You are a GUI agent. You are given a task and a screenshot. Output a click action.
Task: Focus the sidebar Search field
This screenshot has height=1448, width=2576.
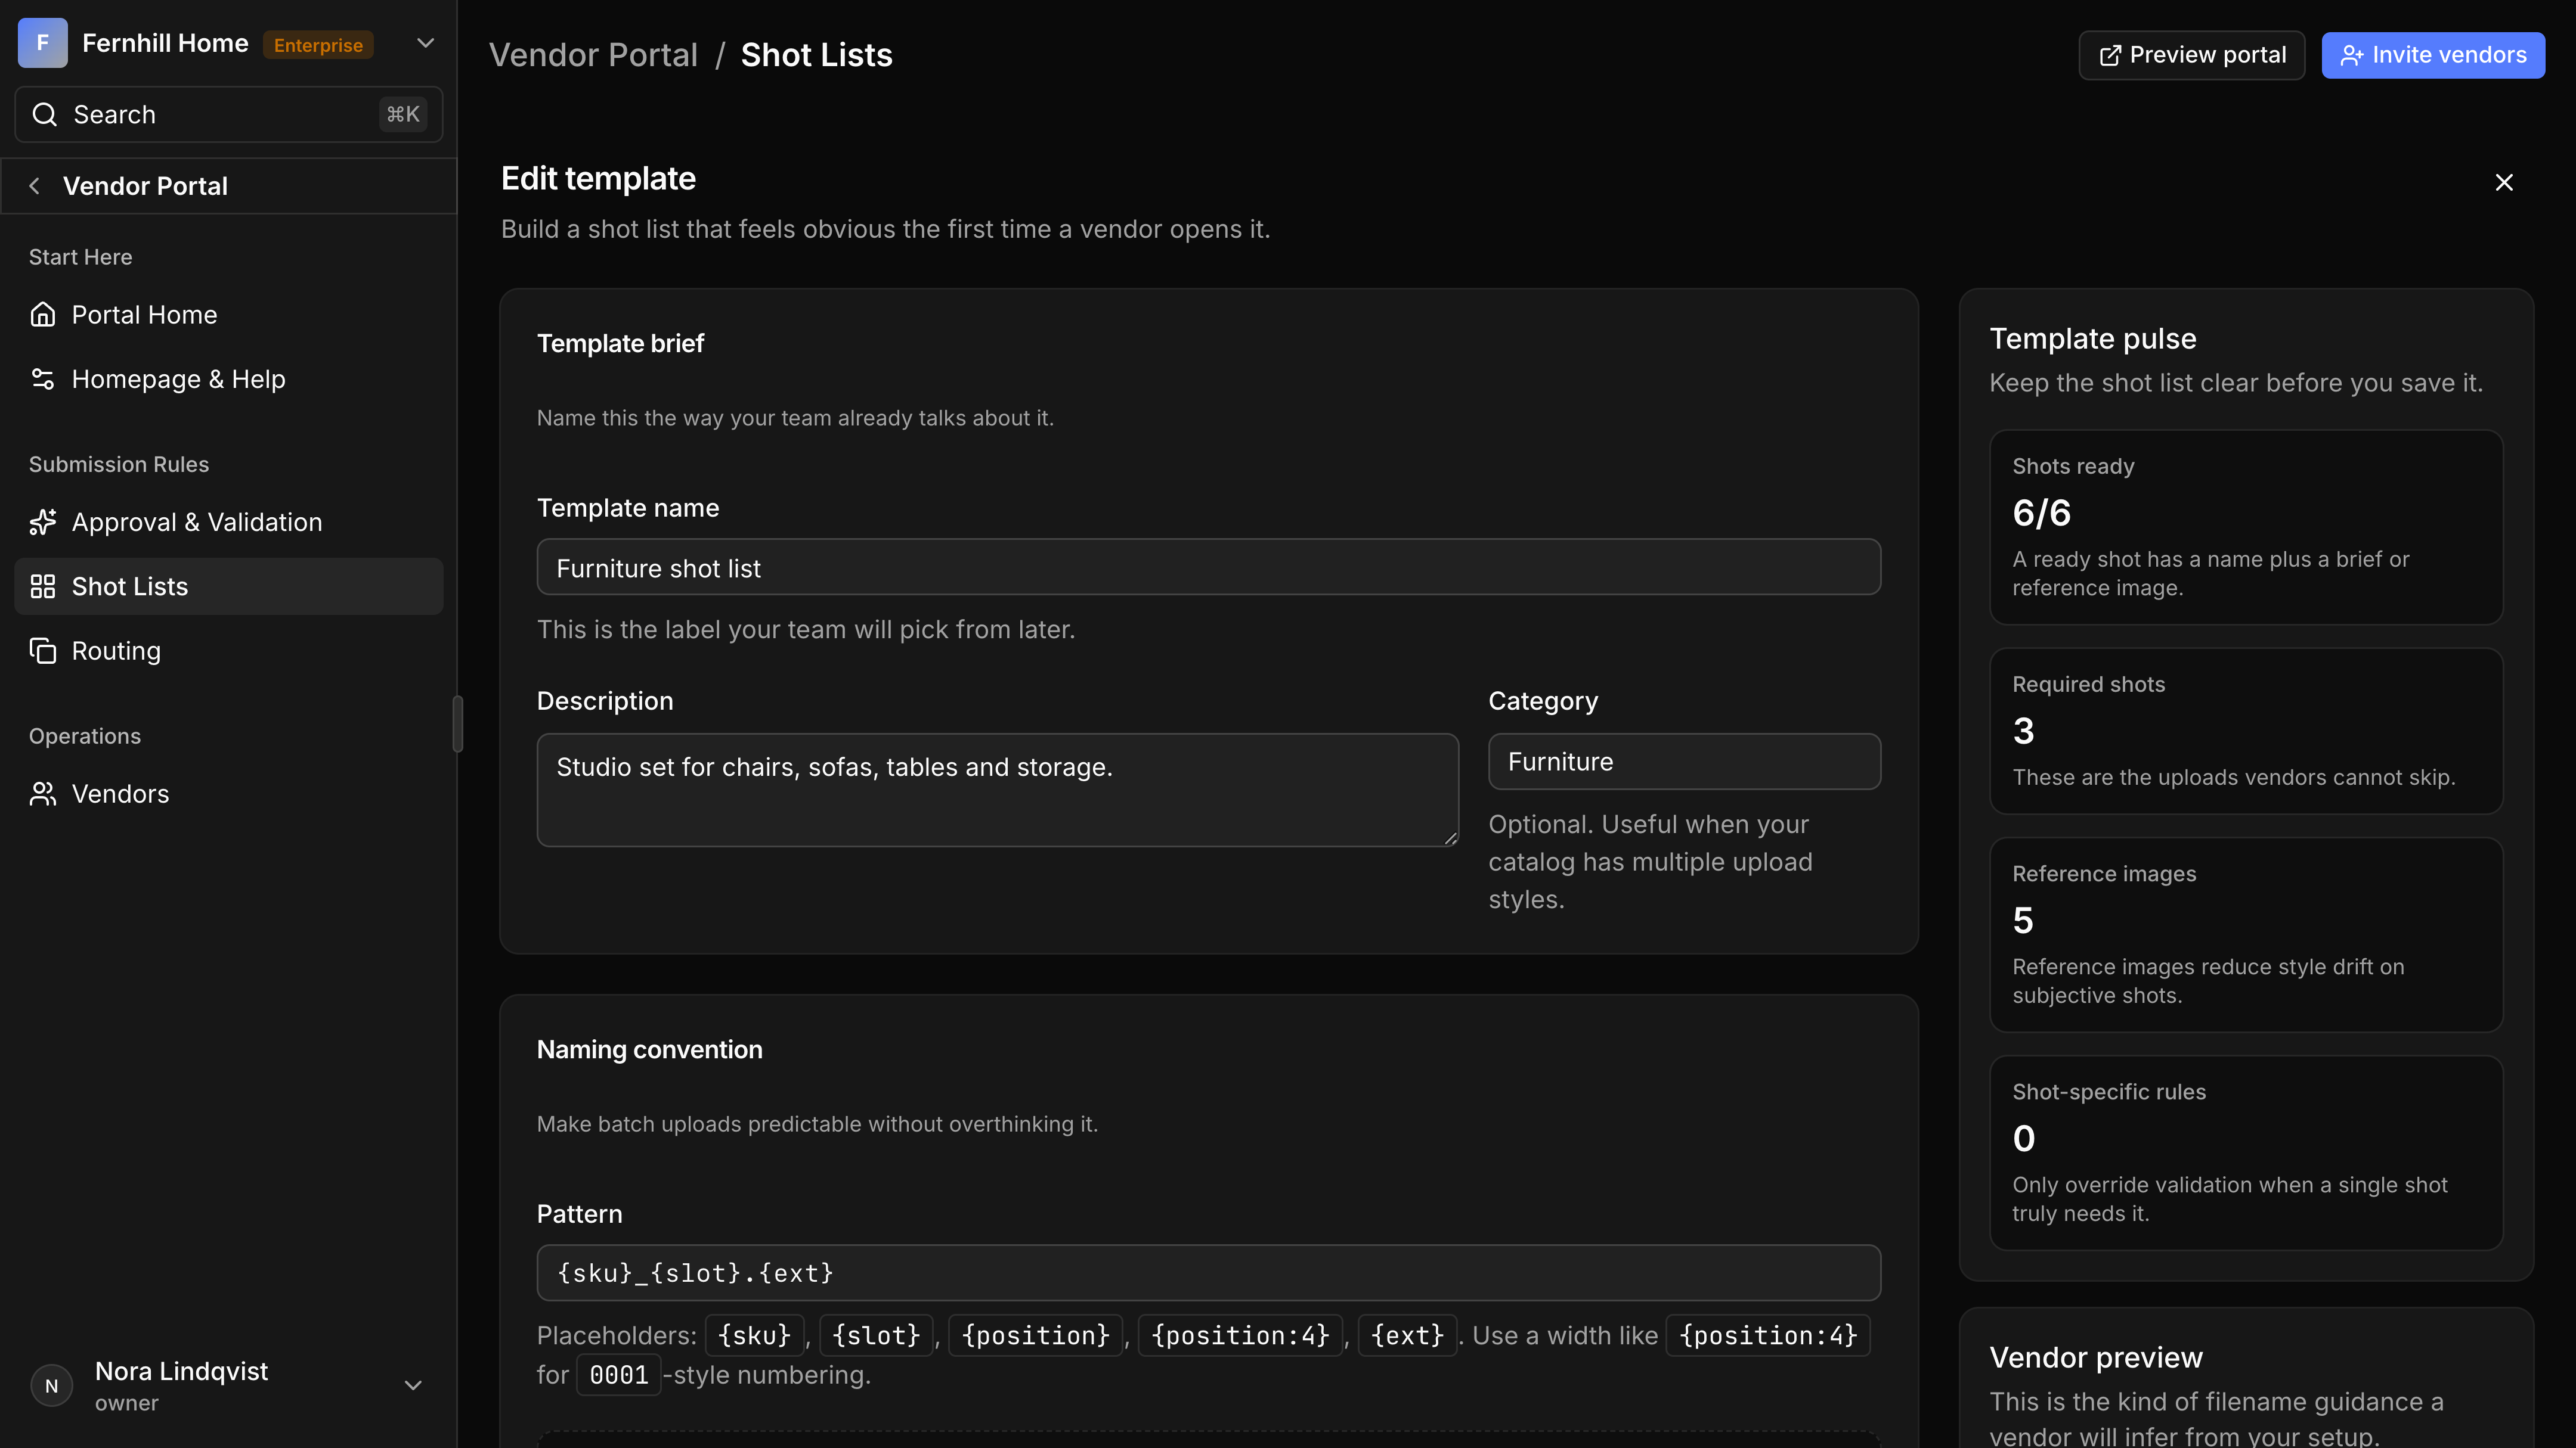pyautogui.click(x=228, y=115)
